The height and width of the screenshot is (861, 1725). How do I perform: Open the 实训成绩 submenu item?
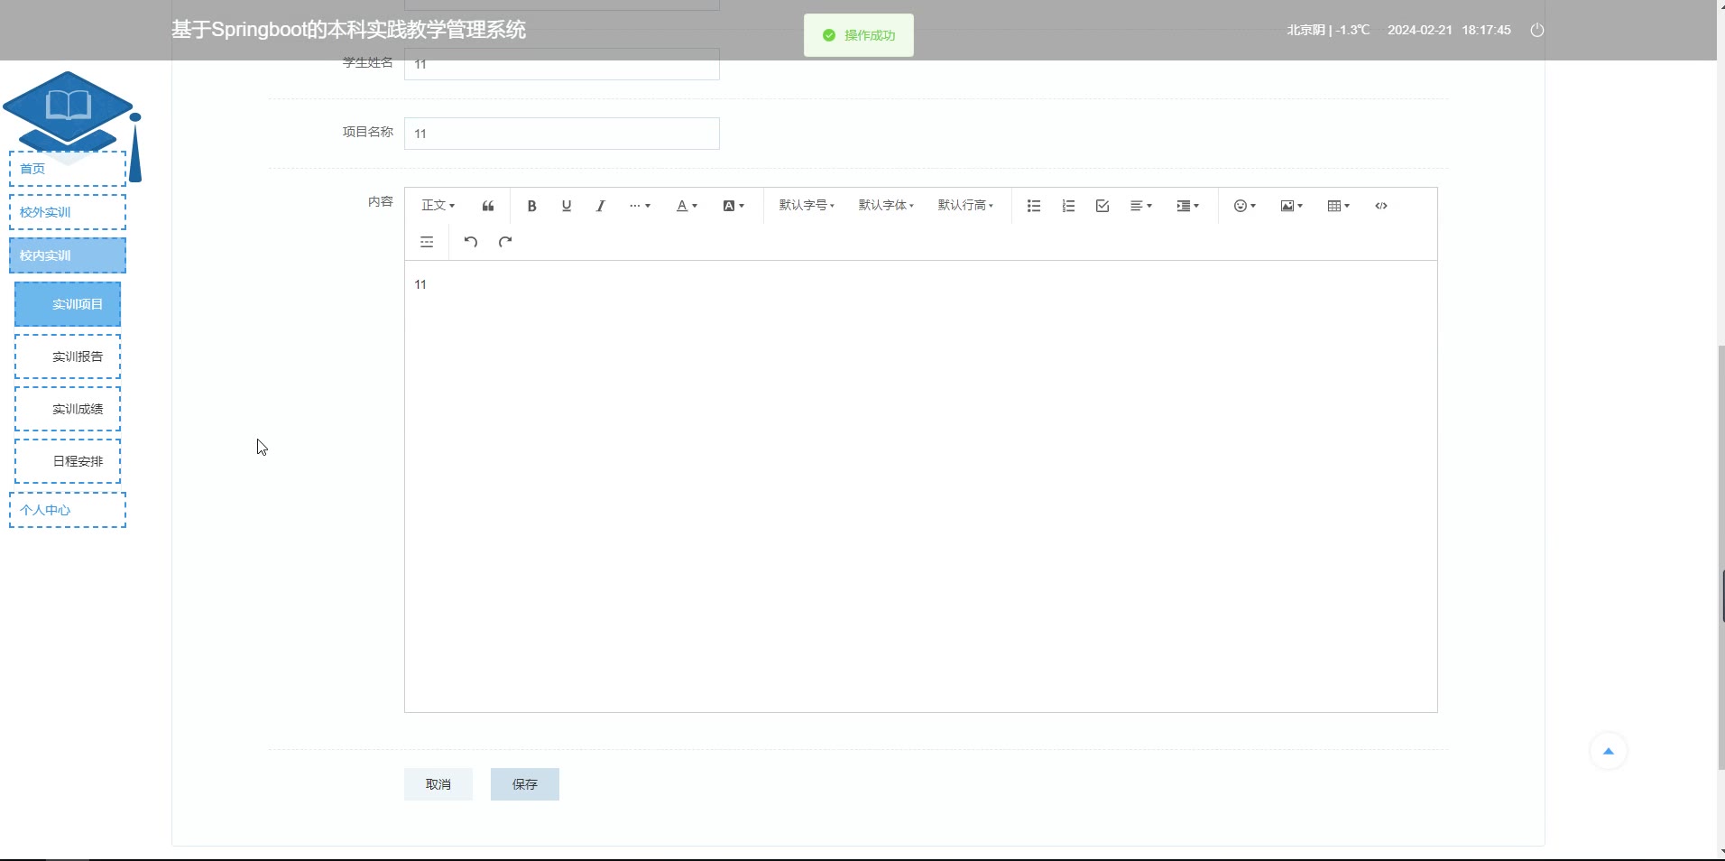point(68,409)
